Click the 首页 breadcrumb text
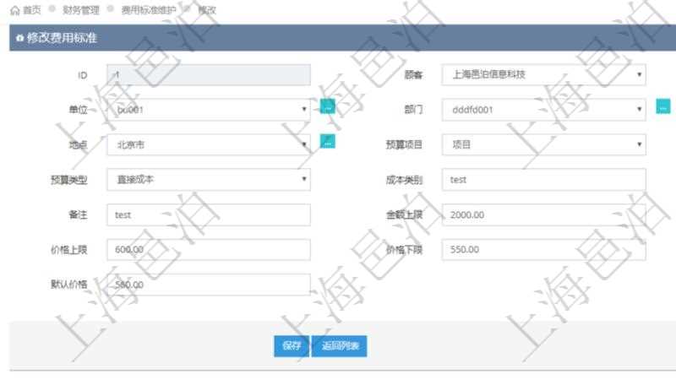The height and width of the screenshot is (385, 676). 31,10
